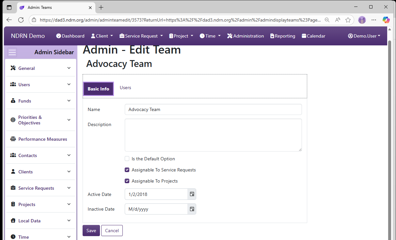Open calendar picker for Inactive Date
Viewport: 396px width, 240px height.
pyautogui.click(x=192, y=209)
